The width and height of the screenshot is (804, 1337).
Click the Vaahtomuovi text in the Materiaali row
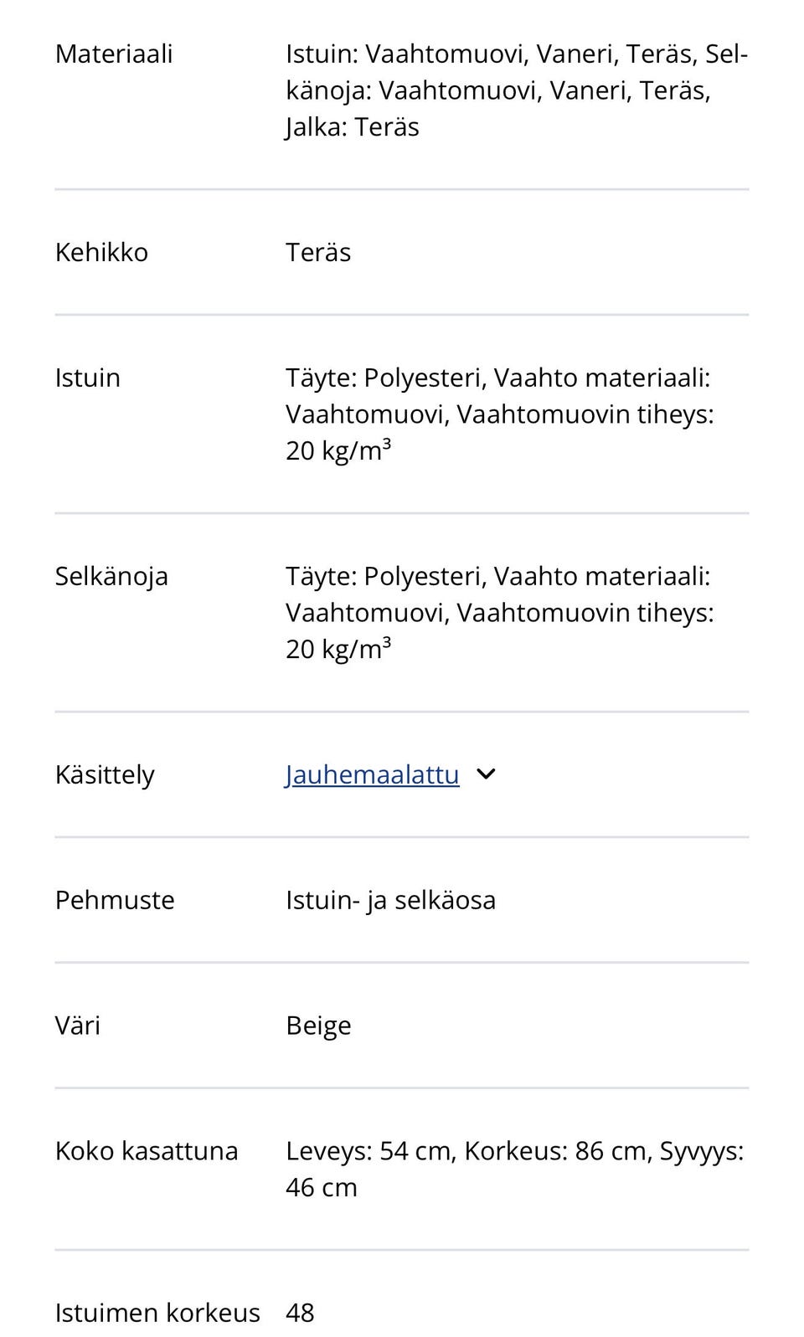(450, 54)
